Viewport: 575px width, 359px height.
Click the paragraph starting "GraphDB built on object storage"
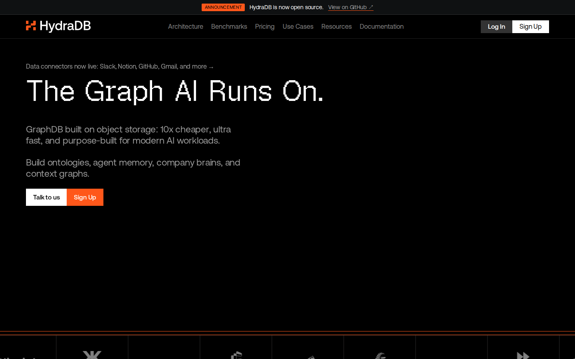[x=129, y=135]
